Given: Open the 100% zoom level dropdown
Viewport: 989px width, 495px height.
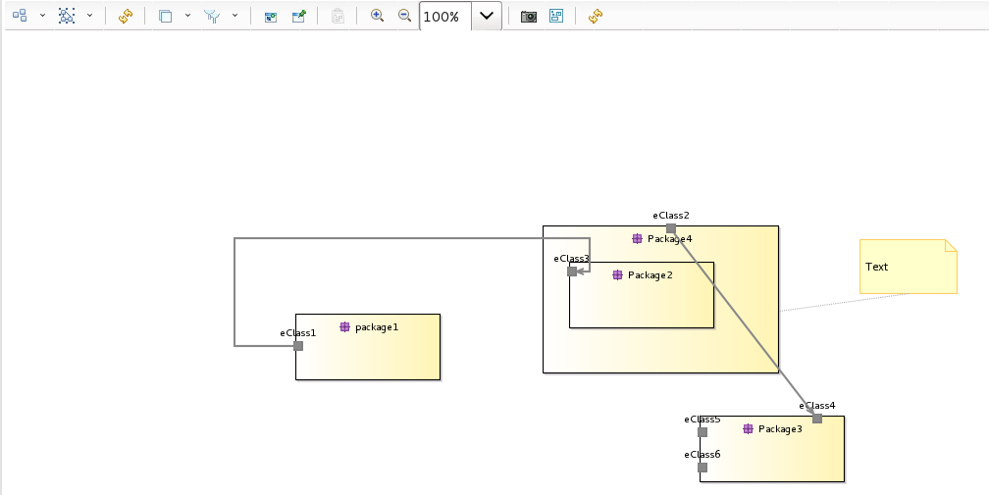Looking at the screenshot, I should [486, 16].
